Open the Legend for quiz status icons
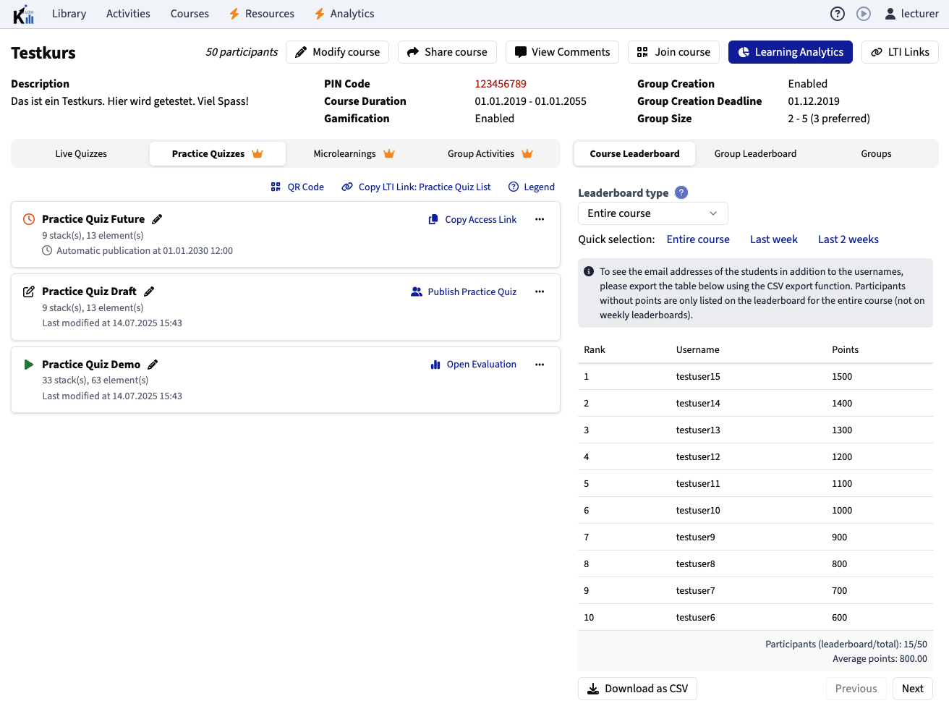Image resolution: width=949 pixels, height=706 pixels. point(532,187)
